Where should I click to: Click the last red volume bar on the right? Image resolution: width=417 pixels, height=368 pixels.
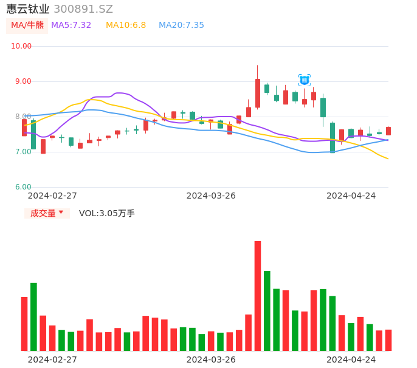388,340
